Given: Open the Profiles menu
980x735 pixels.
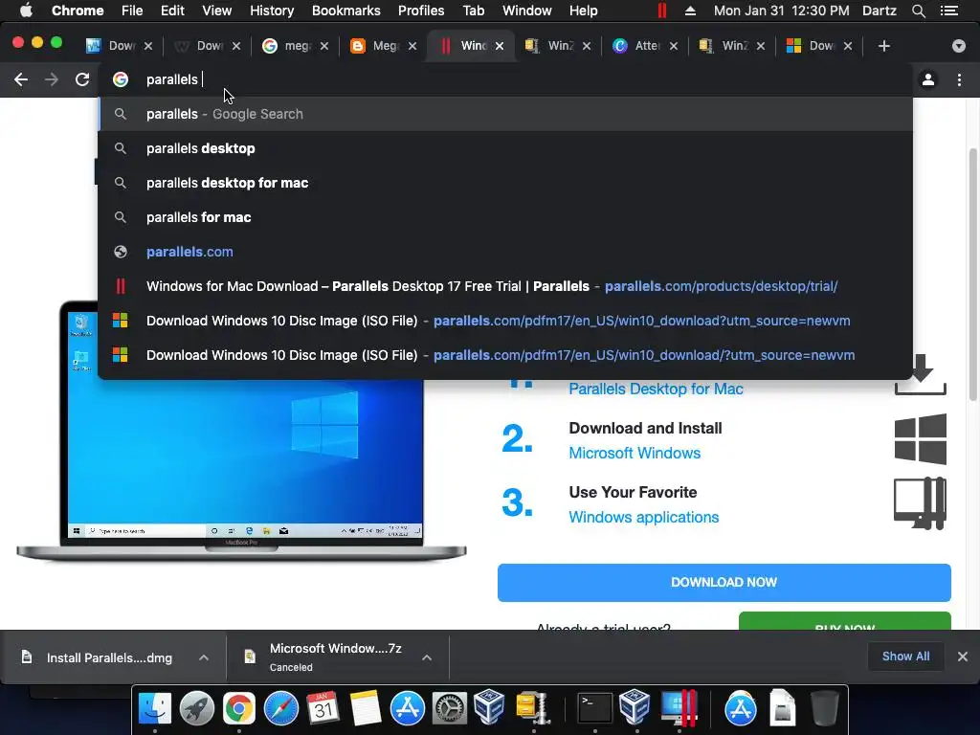Looking at the screenshot, I should pyautogui.click(x=421, y=11).
